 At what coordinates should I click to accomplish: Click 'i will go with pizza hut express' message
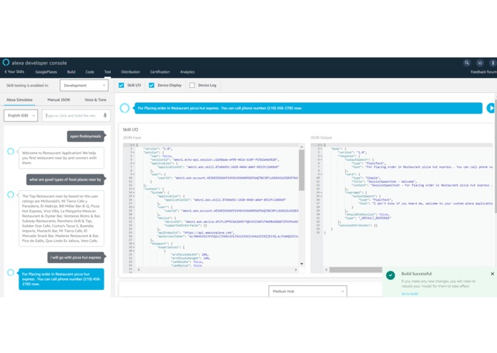coord(76,257)
